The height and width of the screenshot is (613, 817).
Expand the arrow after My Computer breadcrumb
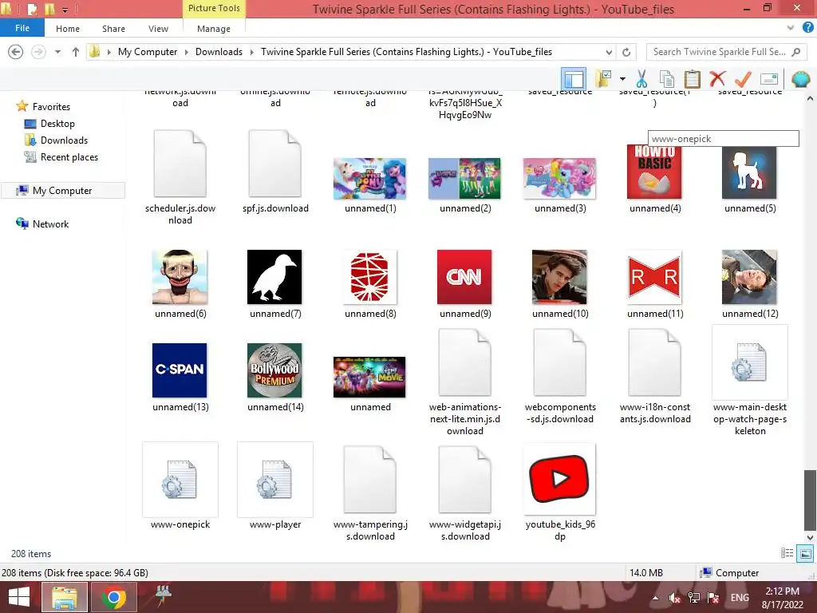point(187,52)
